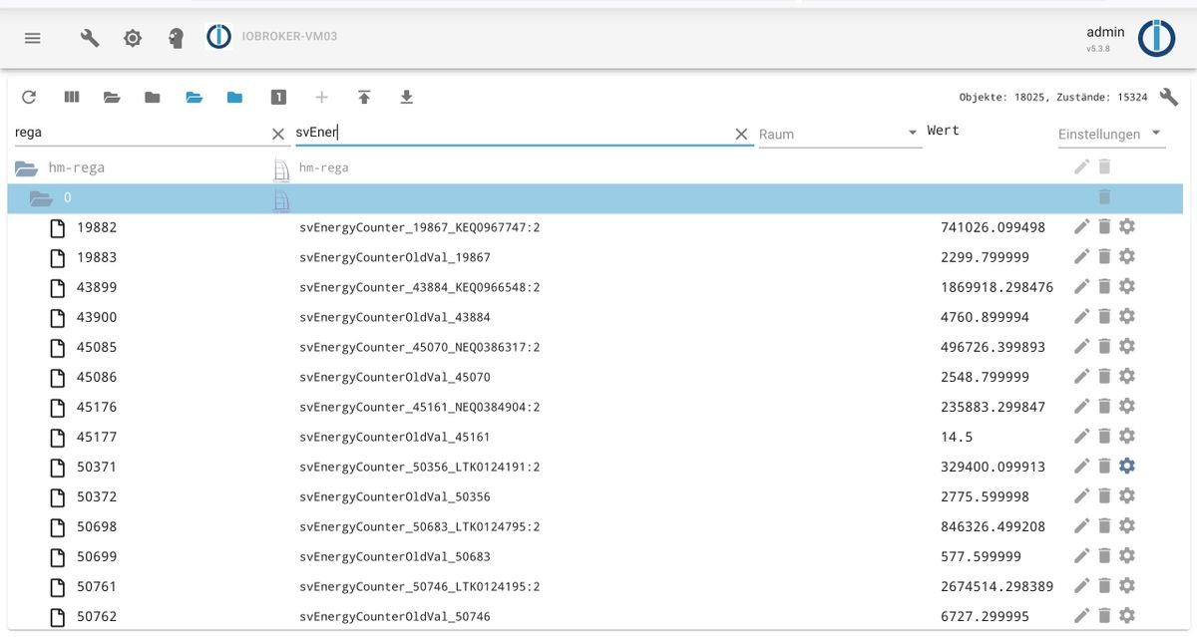The width and height of the screenshot is (1197, 637).
Task: Collapse the hm-rega tree folder
Action: point(26,167)
